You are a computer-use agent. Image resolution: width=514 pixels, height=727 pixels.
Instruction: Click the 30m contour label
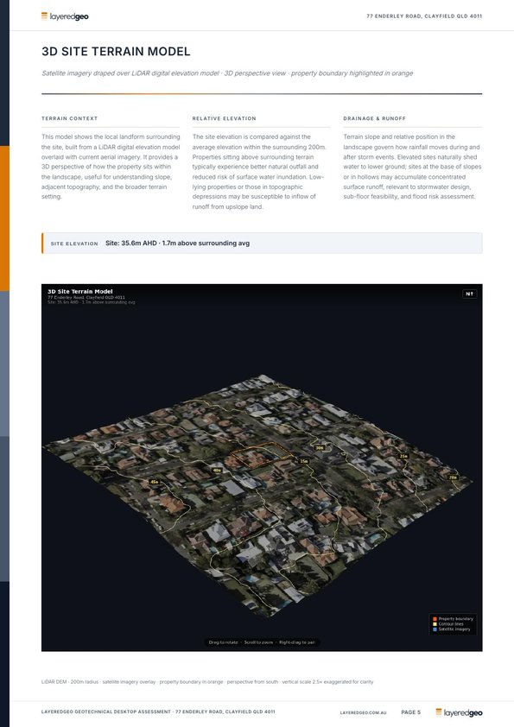click(x=319, y=448)
